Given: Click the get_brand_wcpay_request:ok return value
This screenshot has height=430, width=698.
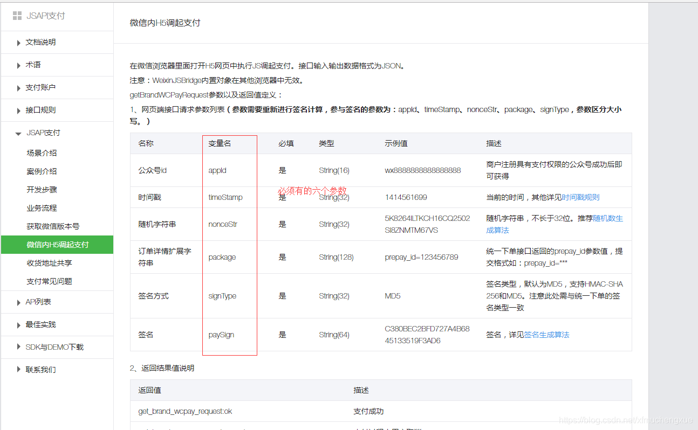Looking at the screenshot, I should [x=185, y=411].
